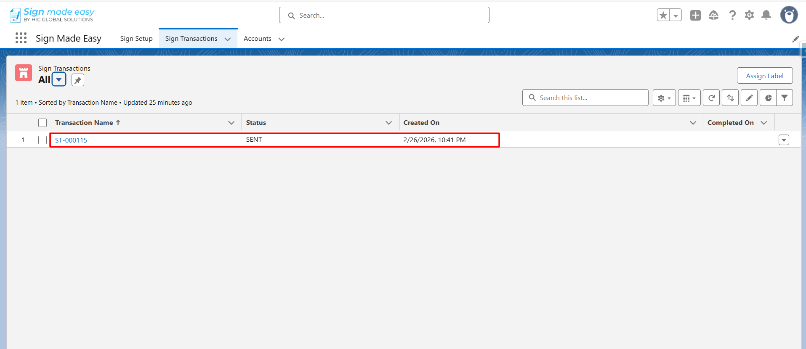Check the ST-000115 row checkbox

[x=43, y=140]
